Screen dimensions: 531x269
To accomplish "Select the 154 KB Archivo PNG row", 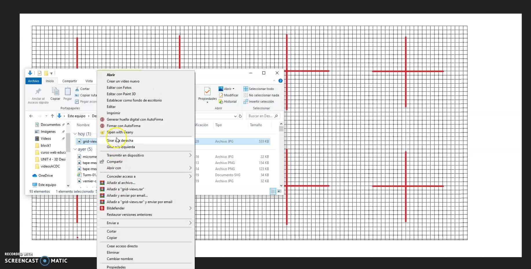I will [x=173, y=163].
